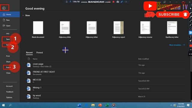Open the recent file hp word
The image size is (192, 108).
pos(105,97)
